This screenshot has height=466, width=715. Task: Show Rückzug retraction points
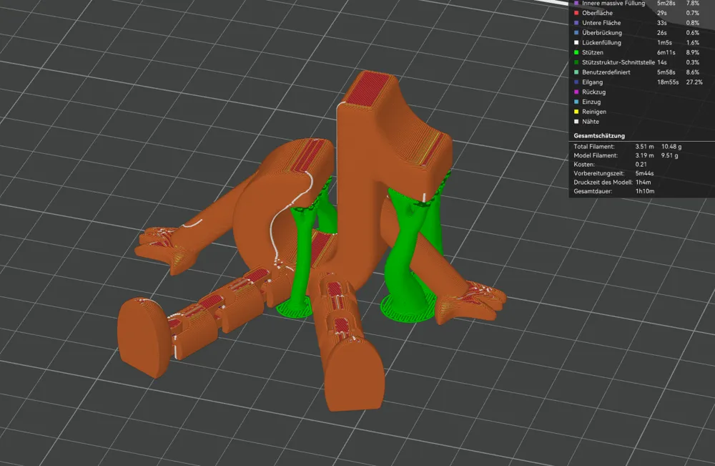(593, 92)
